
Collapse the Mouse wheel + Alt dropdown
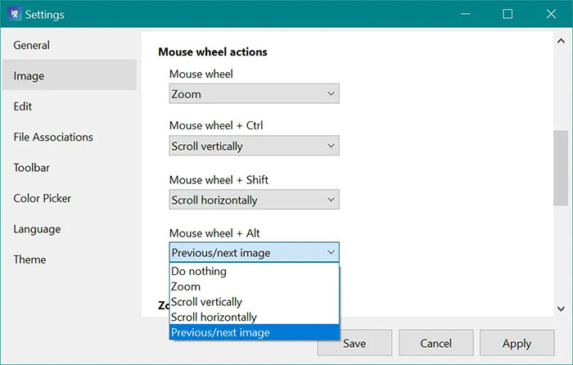tap(254, 253)
